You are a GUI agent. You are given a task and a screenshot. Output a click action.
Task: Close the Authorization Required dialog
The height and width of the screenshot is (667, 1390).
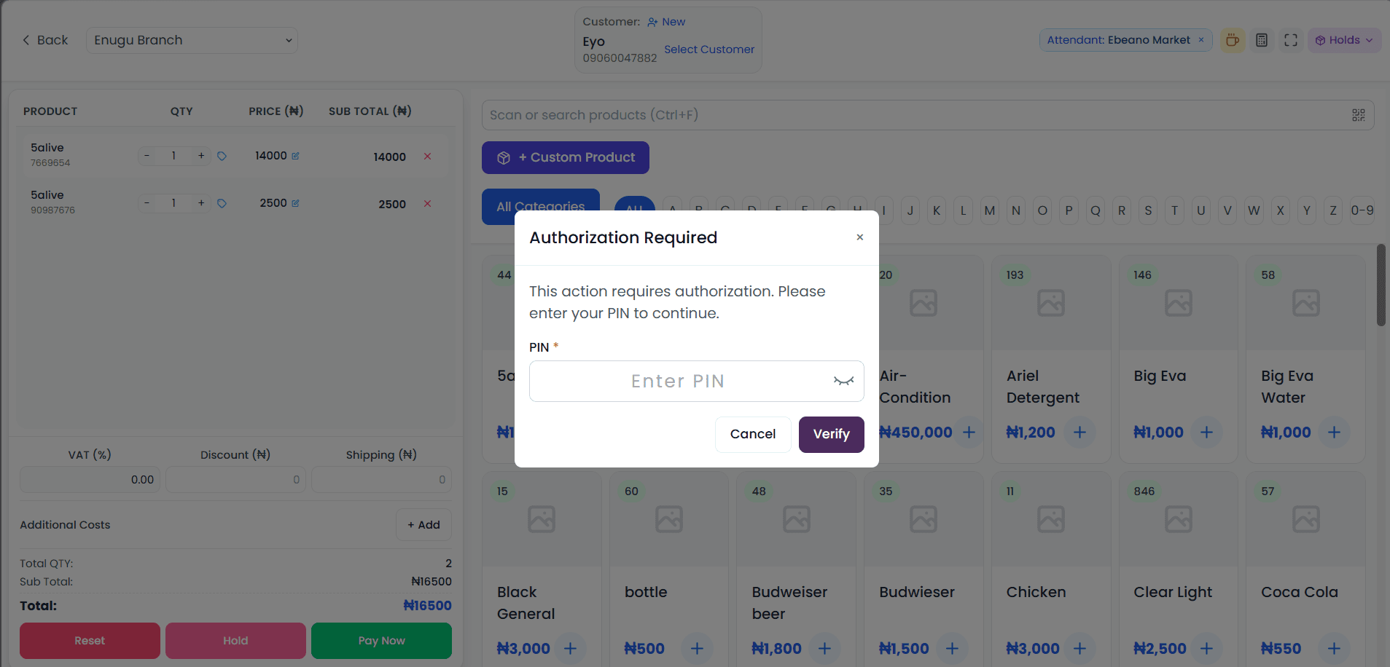pos(860,237)
